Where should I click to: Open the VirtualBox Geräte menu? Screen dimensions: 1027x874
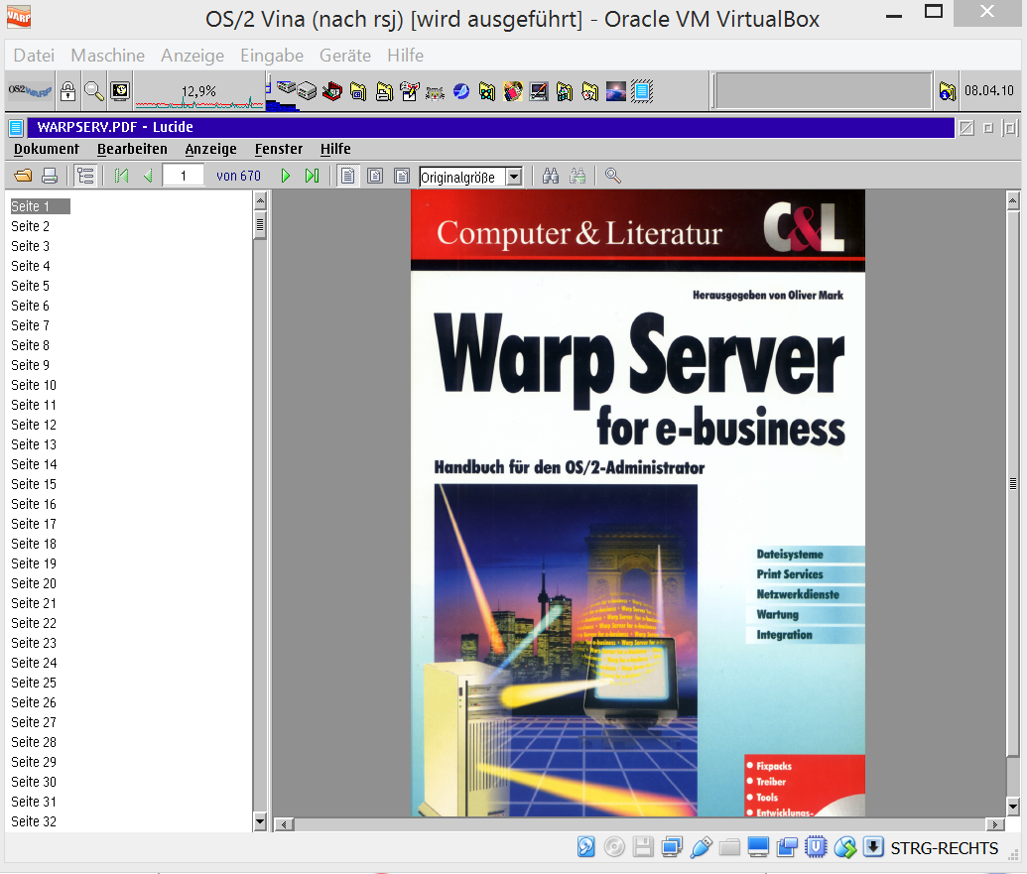[x=345, y=56]
